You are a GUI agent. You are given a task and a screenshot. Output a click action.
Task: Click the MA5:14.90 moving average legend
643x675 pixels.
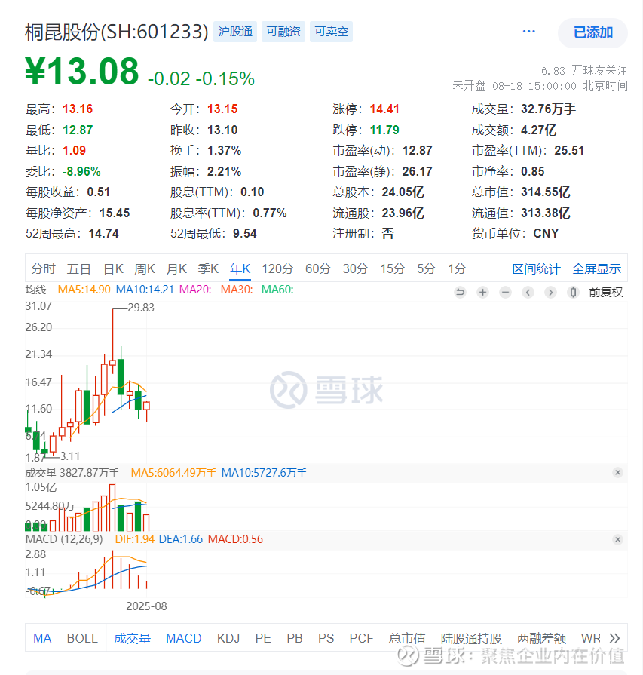84,290
